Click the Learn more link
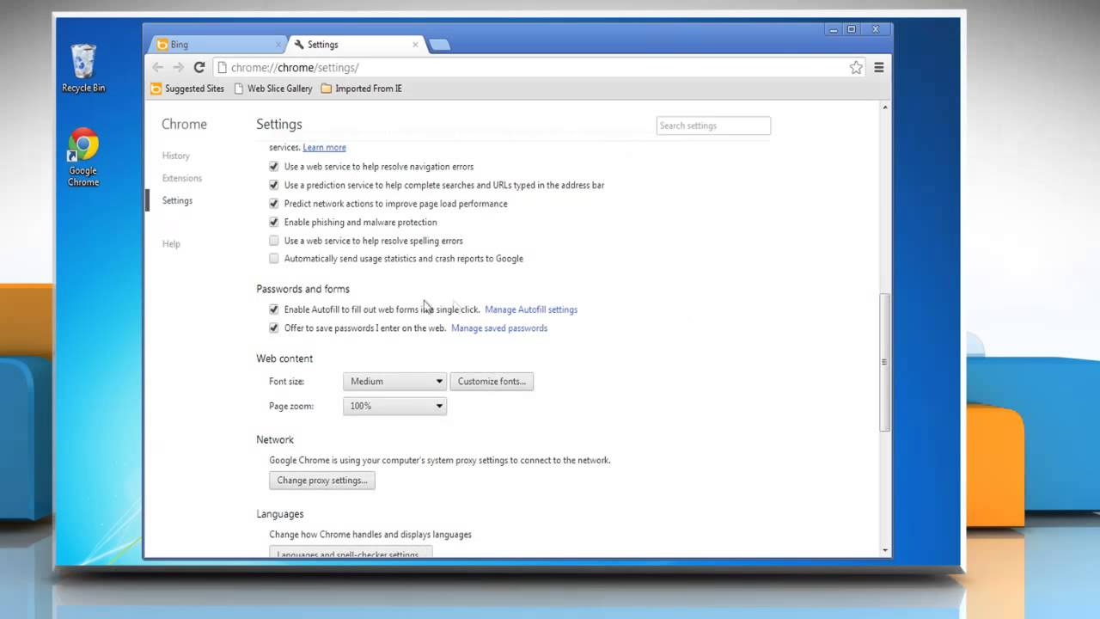1100x619 pixels. coord(324,148)
